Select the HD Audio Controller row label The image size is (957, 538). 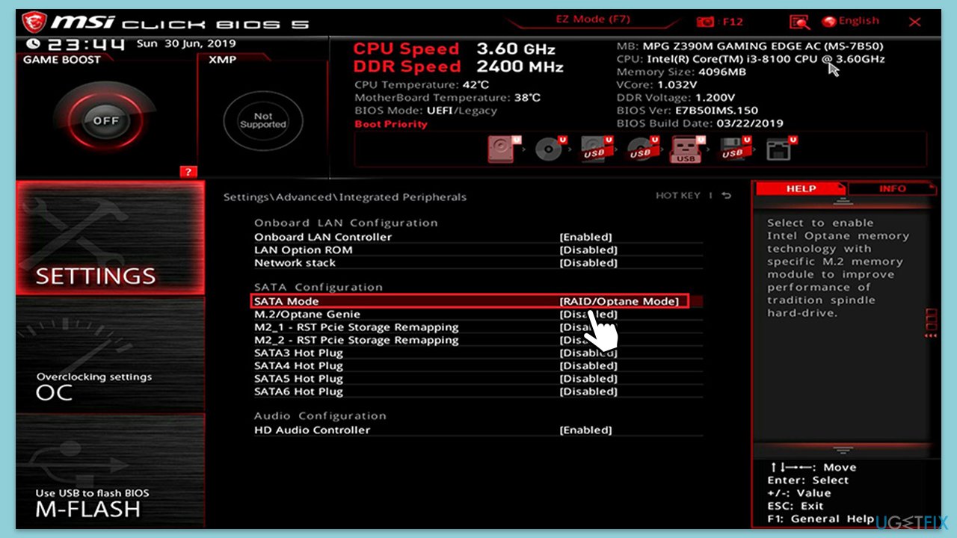pyautogui.click(x=313, y=430)
